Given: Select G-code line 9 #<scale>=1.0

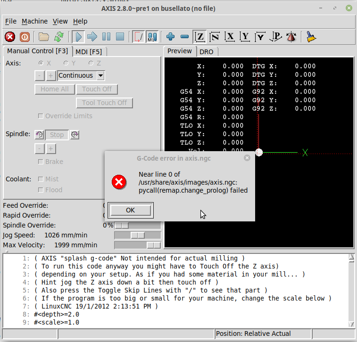Looking at the screenshot, I should tap(56, 322).
